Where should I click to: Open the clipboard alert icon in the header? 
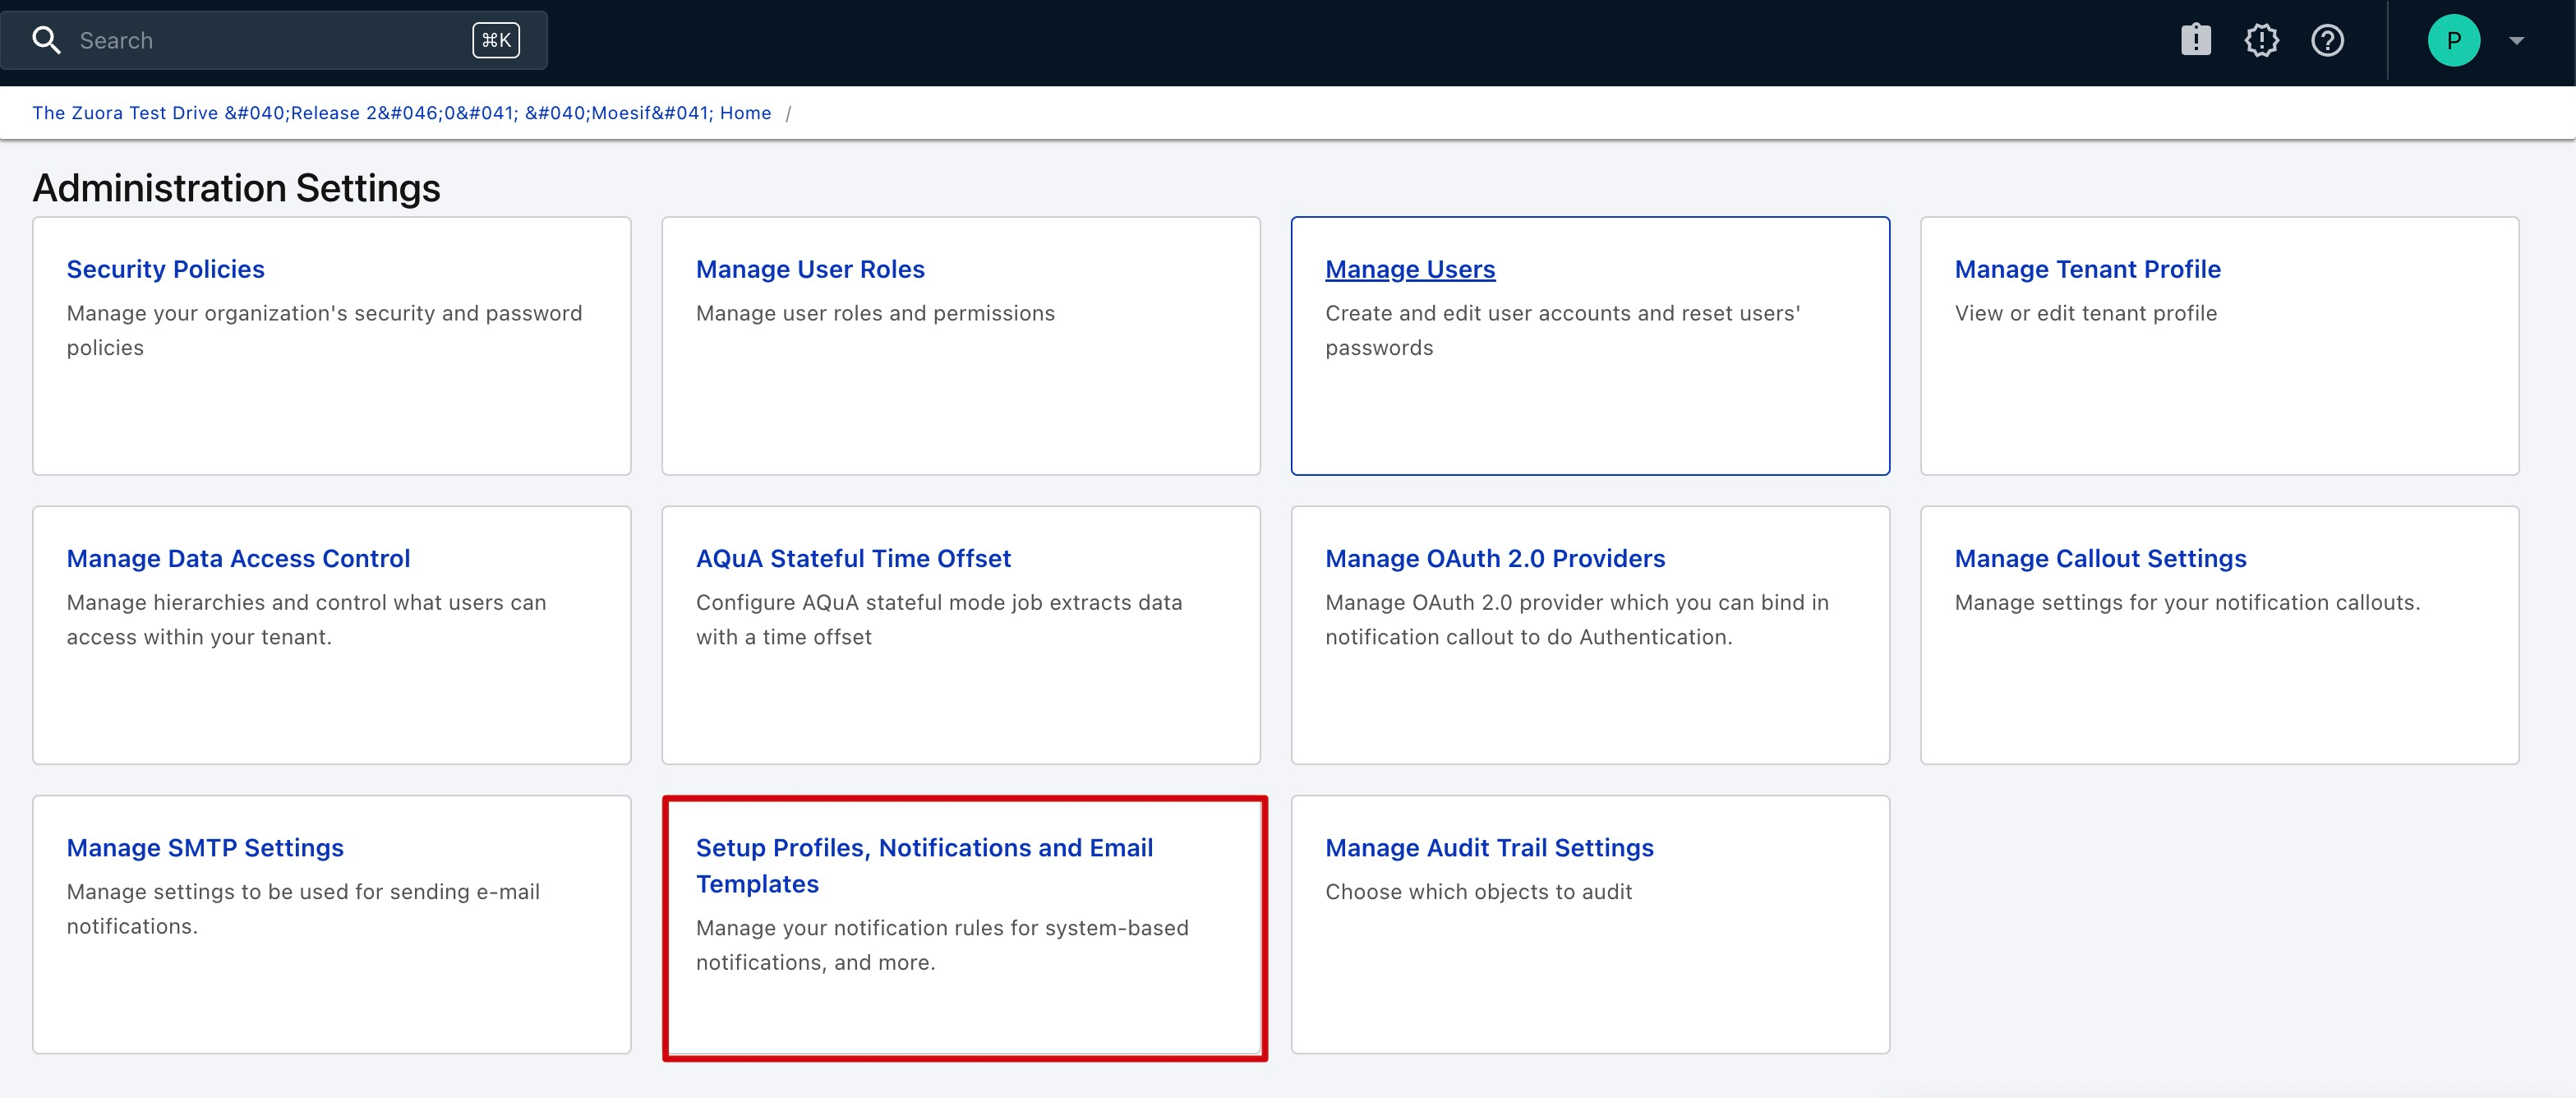(2195, 40)
